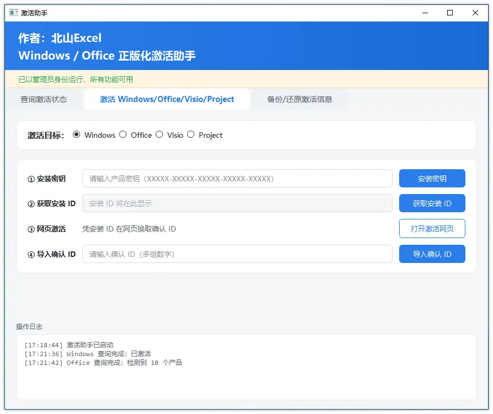Click log line Office 查询完成: 检测到 10 个产品

103,363
